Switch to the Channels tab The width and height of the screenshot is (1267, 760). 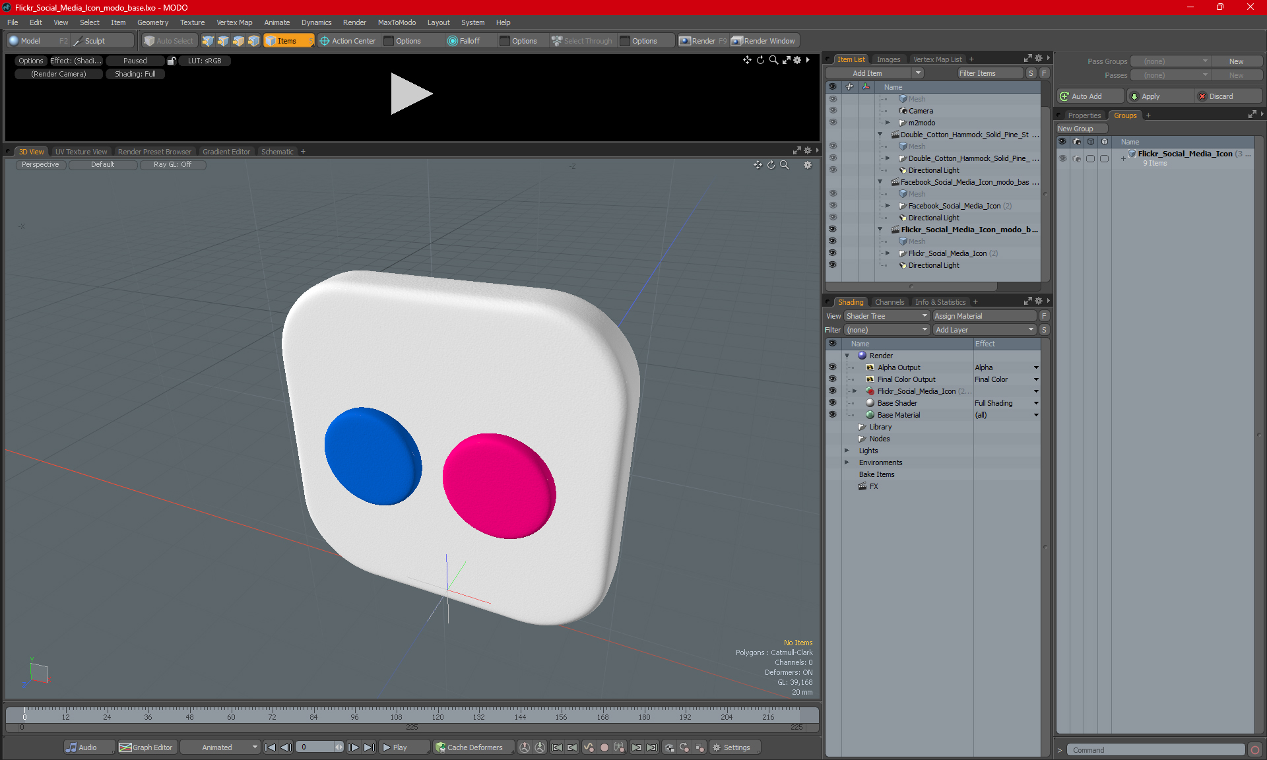[889, 302]
